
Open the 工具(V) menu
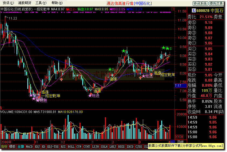(x=41, y=3)
